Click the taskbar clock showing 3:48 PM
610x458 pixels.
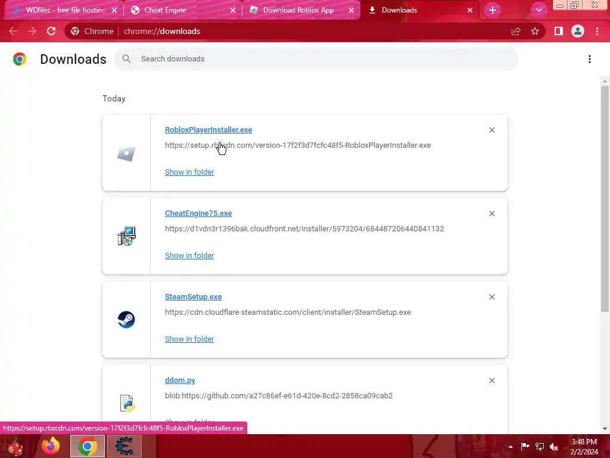584,447
